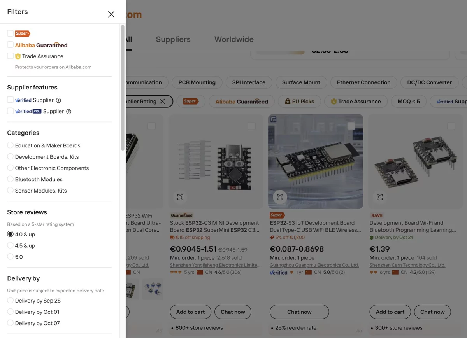Select the DC/DC Converter filter chip
Image resolution: width=467 pixels, height=338 pixels.
[430, 82]
